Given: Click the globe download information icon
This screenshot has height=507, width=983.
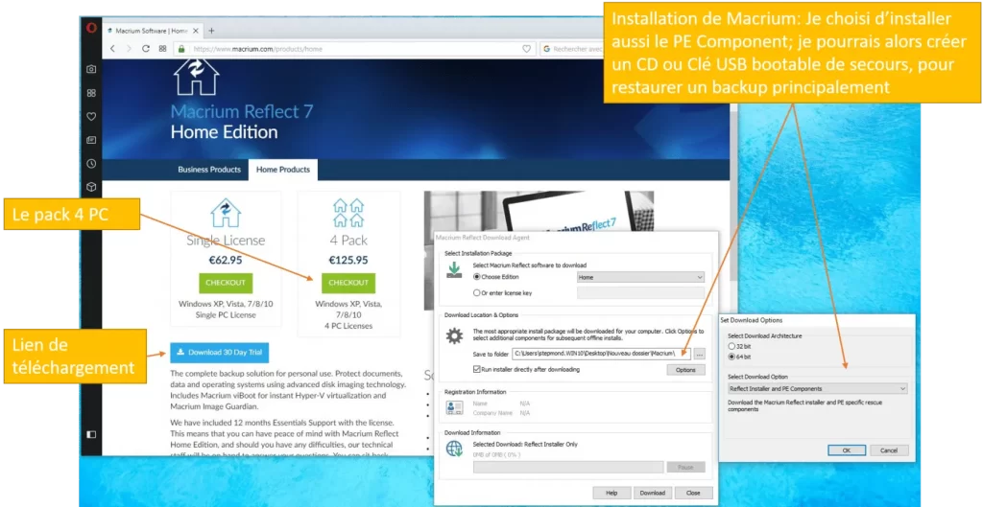Looking at the screenshot, I should [454, 449].
